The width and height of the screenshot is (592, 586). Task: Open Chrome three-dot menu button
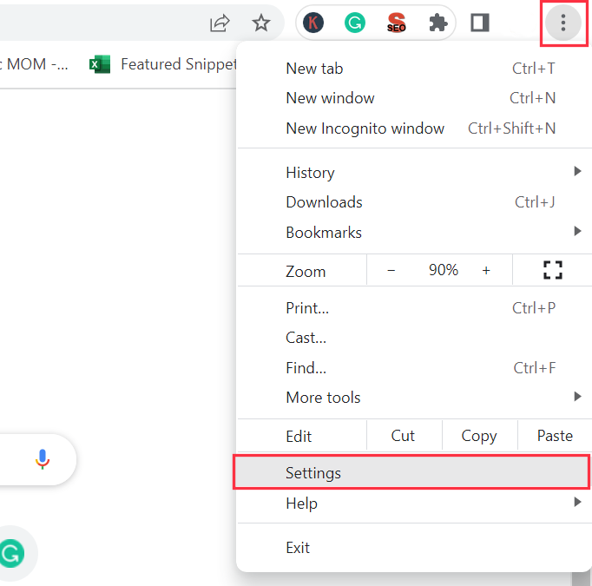[563, 23]
